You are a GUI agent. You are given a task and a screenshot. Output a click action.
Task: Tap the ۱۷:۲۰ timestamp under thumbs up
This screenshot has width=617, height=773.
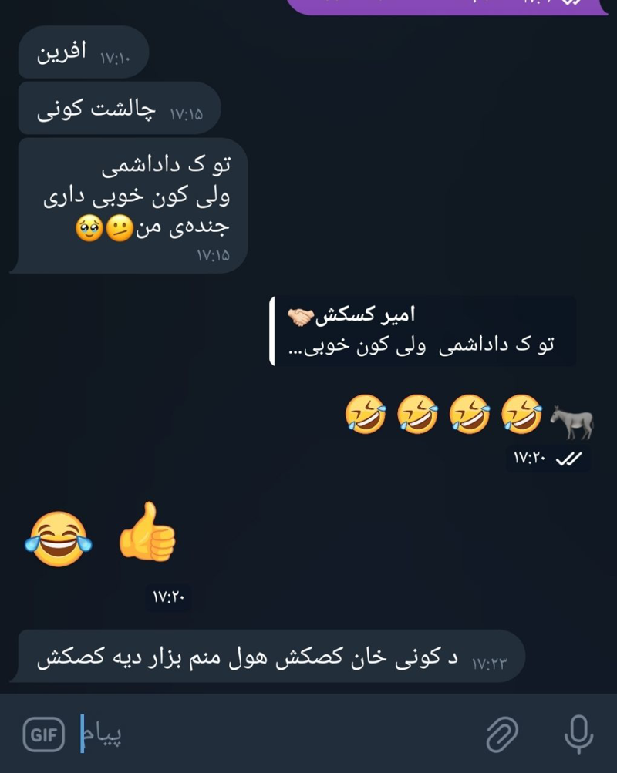(168, 597)
